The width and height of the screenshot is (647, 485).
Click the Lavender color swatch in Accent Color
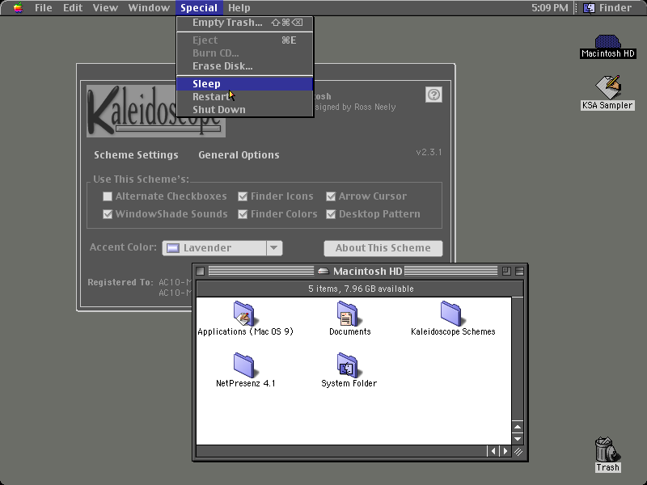173,248
